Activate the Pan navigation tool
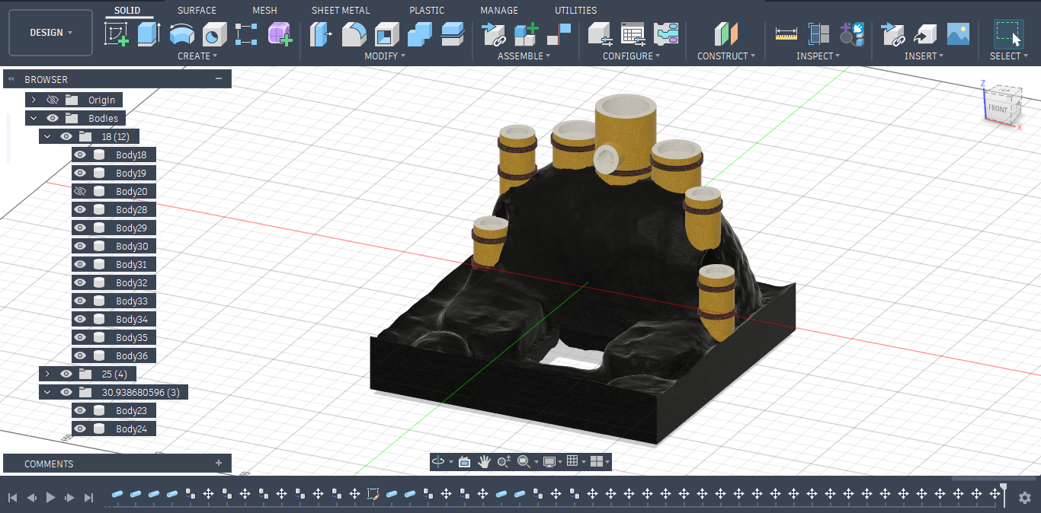Viewport: 1041px width, 513px height. click(x=484, y=461)
